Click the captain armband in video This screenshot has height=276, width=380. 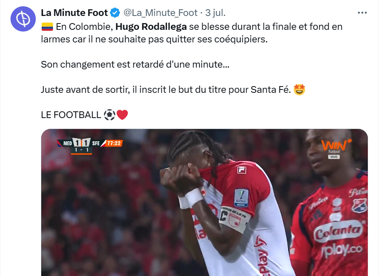tap(234, 219)
